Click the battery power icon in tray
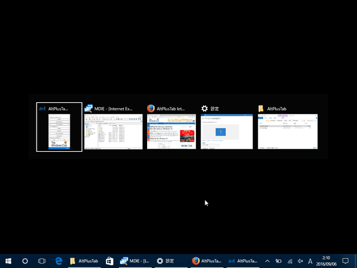357x268 pixels. [x=279, y=261]
